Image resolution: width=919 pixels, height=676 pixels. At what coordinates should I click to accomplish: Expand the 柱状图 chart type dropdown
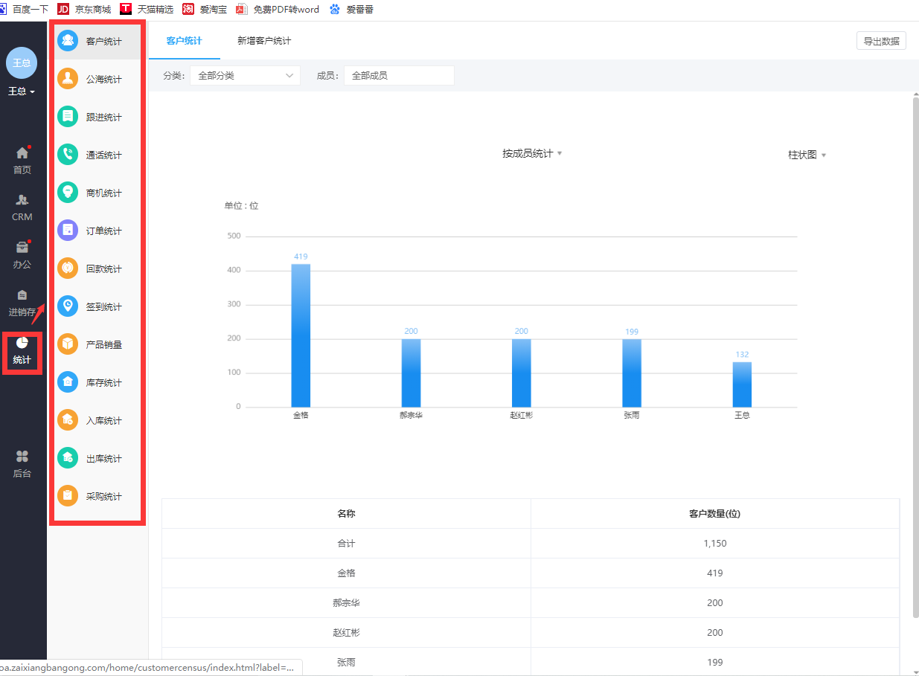pos(807,155)
